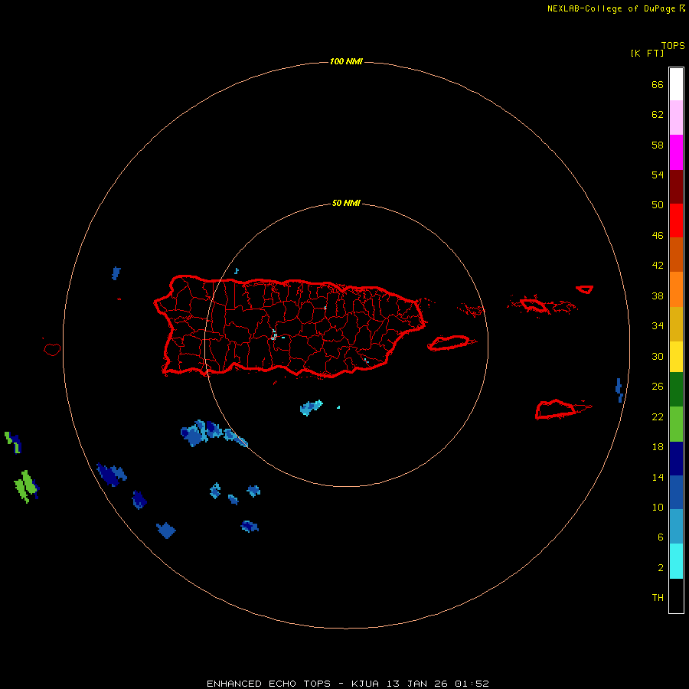Click the "14" legend value
The height and width of the screenshot is (689, 689).
[x=658, y=477]
